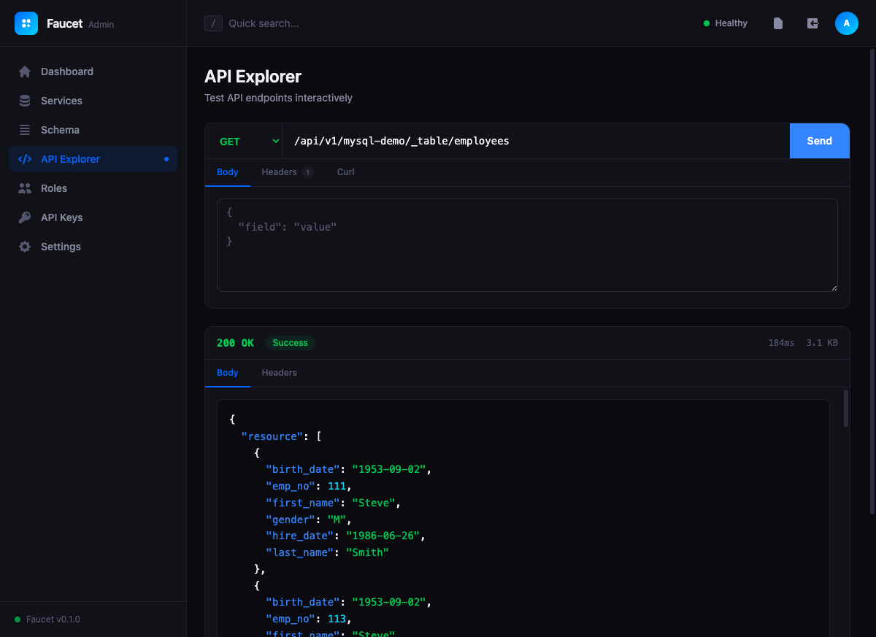Click the gender value "M"
The height and width of the screenshot is (637, 876).
[337, 520]
